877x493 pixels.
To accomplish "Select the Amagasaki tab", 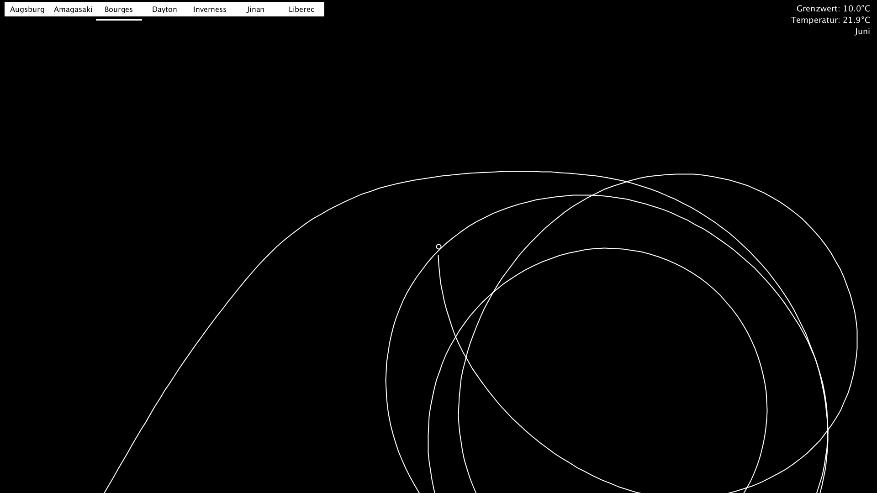I will pos(73,9).
